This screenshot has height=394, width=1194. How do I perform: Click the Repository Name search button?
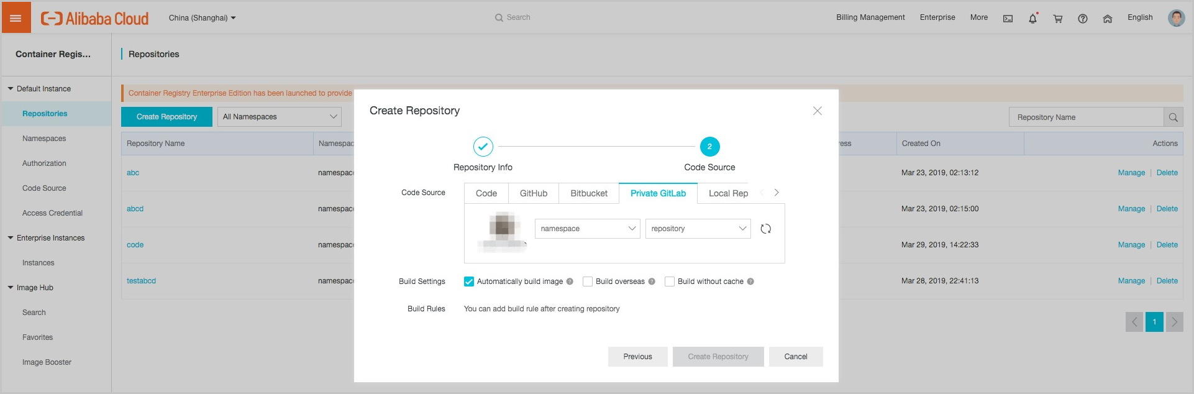(1173, 117)
